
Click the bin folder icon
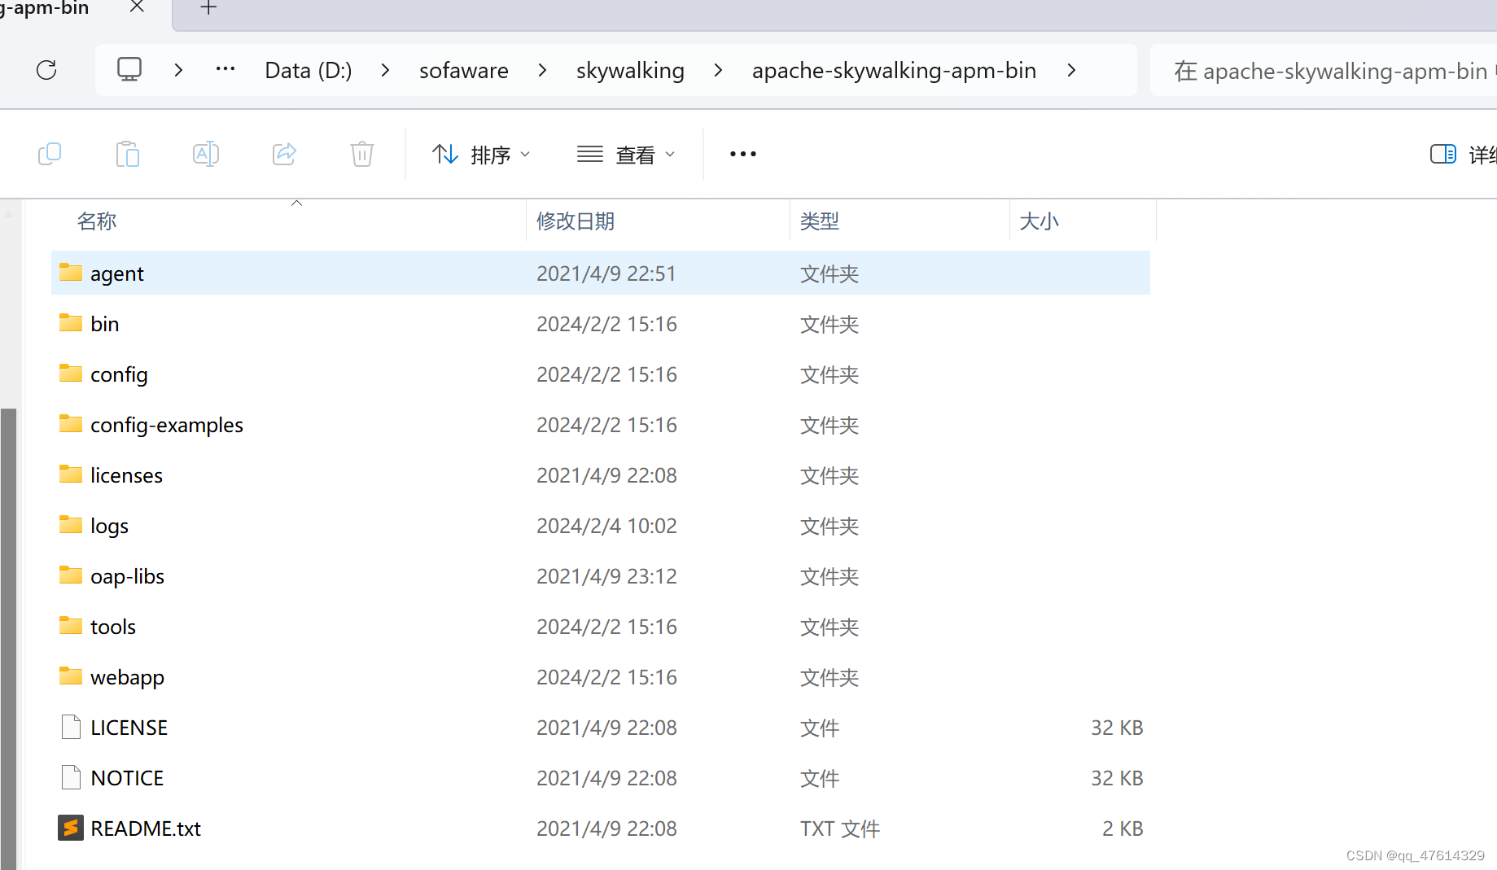coord(71,323)
